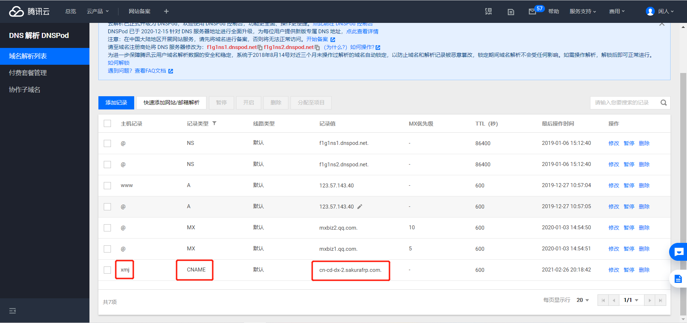Image resolution: width=687 pixels, height=323 pixels.
Task: Go to the last page of records
Action: [661, 300]
